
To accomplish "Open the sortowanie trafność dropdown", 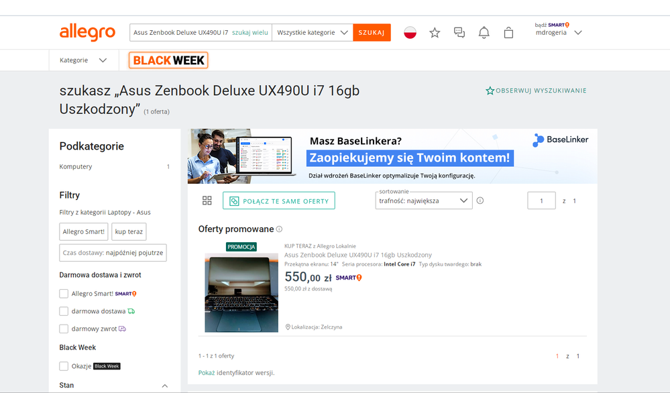I will pos(424,201).
